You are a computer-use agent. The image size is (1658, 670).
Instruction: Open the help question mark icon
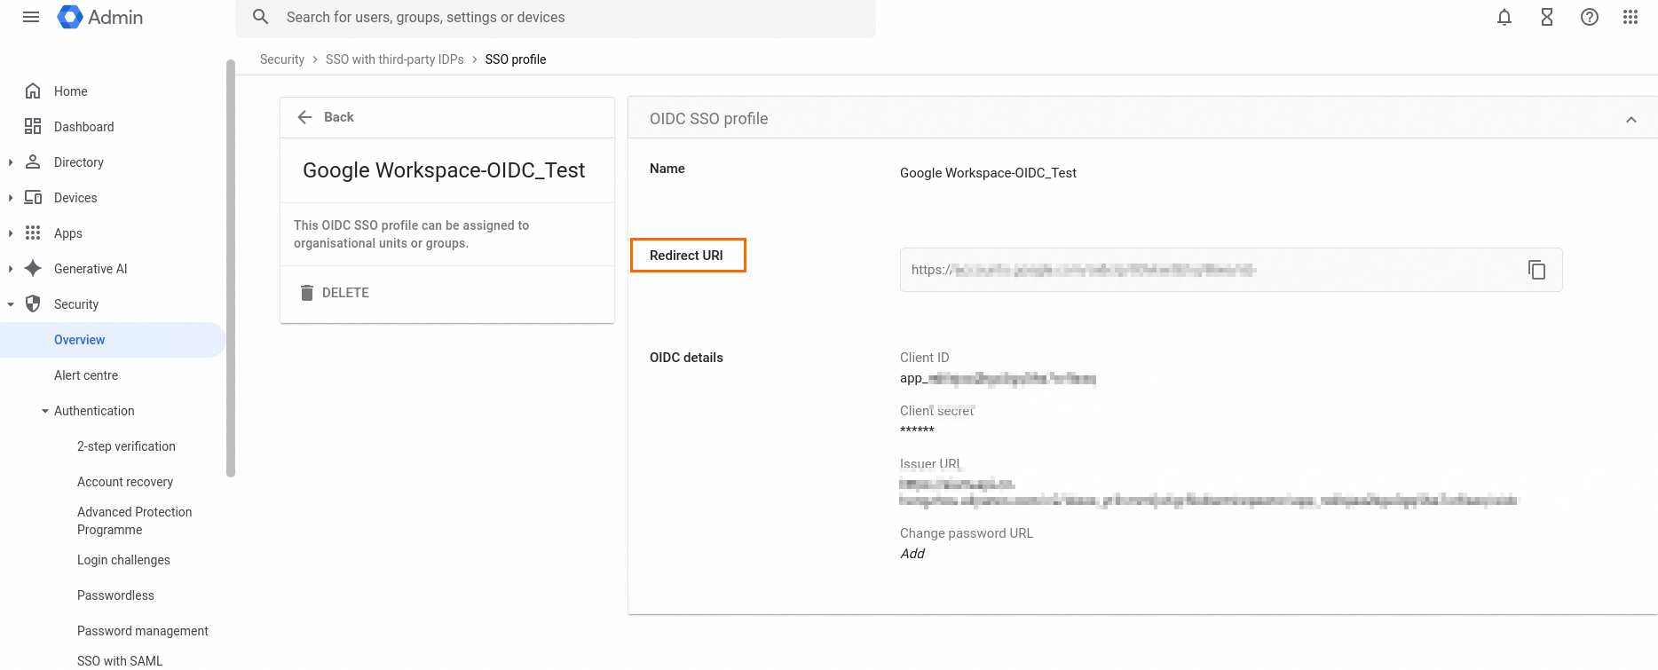point(1590,17)
